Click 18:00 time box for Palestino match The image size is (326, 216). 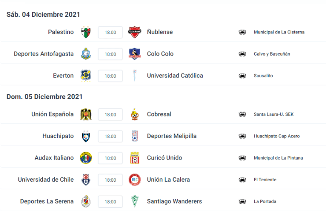pyautogui.click(x=110, y=32)
